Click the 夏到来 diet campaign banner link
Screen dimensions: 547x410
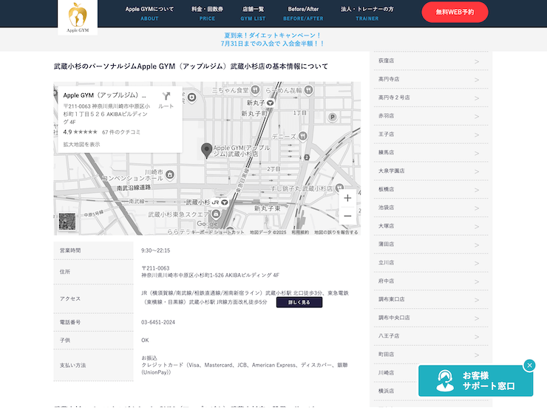click(273, 39)
